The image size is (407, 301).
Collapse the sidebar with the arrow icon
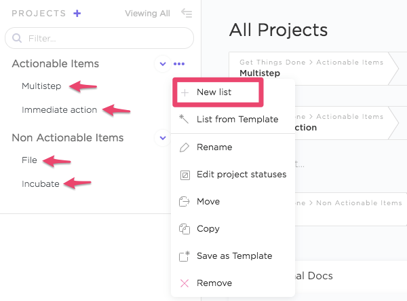click(x=187, y=13)
